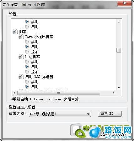Click the up arrow of vertical scrollbar

119,22
